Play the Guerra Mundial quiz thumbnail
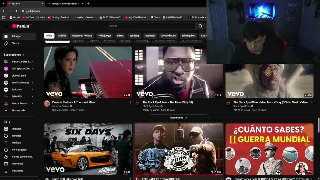 [269, 149]
